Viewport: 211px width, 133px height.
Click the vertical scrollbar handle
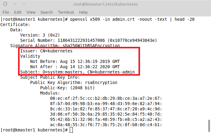click(x=209, y=126)
